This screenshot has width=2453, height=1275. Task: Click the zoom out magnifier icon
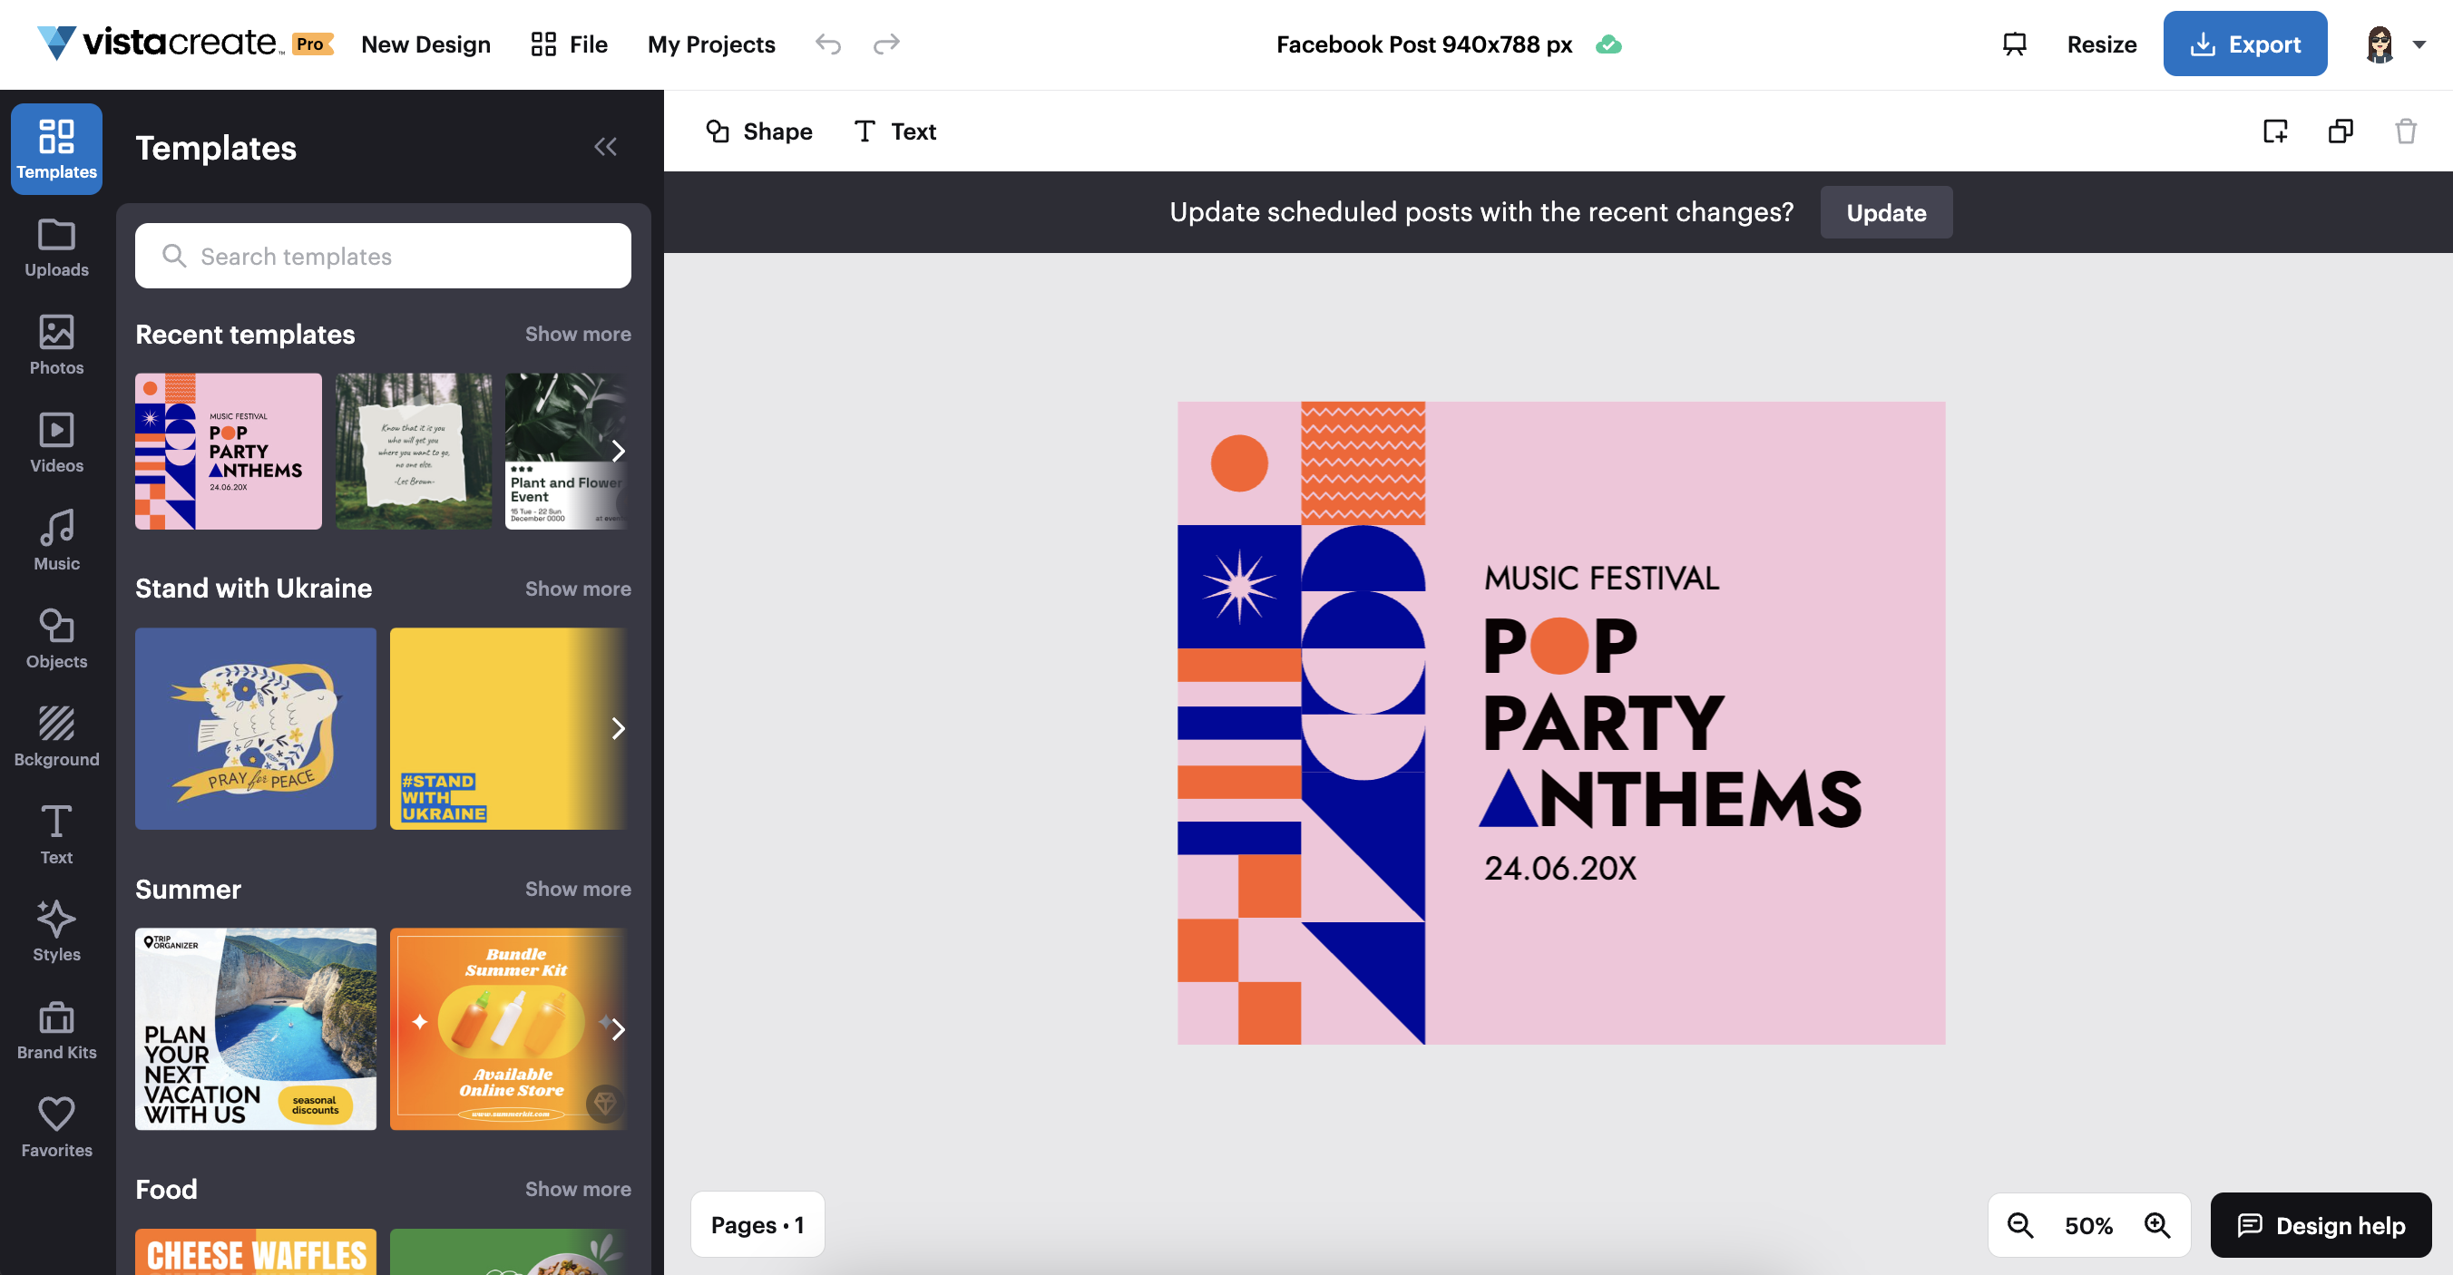pos(2018,1224)
